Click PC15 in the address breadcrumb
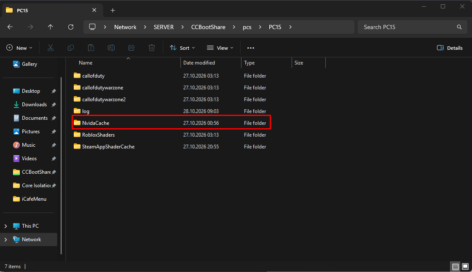Image resolution: width=472 pixels, height=272 pixels. [x=275, y=27]
